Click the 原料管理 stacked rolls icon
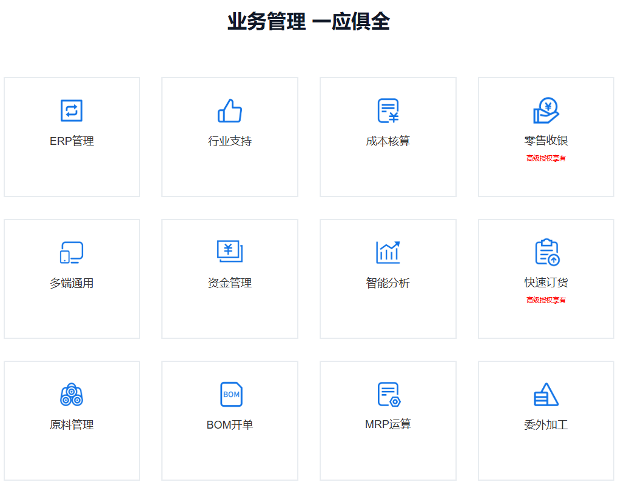The image size is (618, 485). click(x=72, y=395)
